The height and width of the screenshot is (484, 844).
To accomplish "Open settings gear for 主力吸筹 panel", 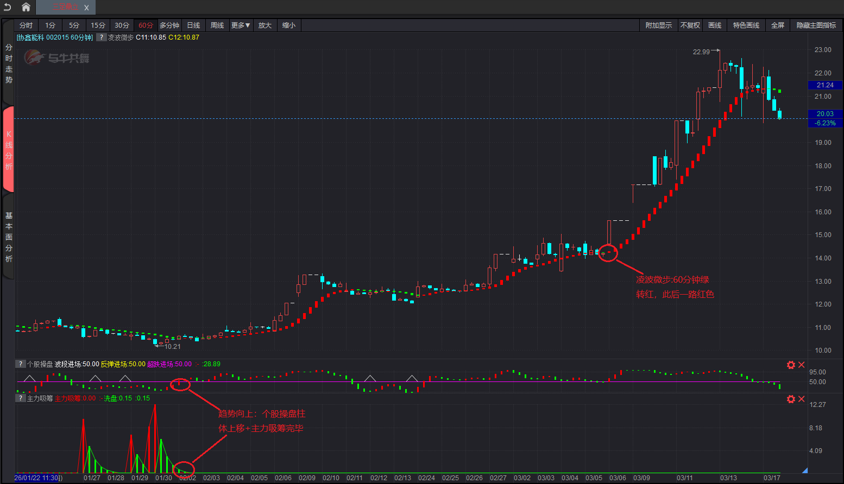I will 791,399.
